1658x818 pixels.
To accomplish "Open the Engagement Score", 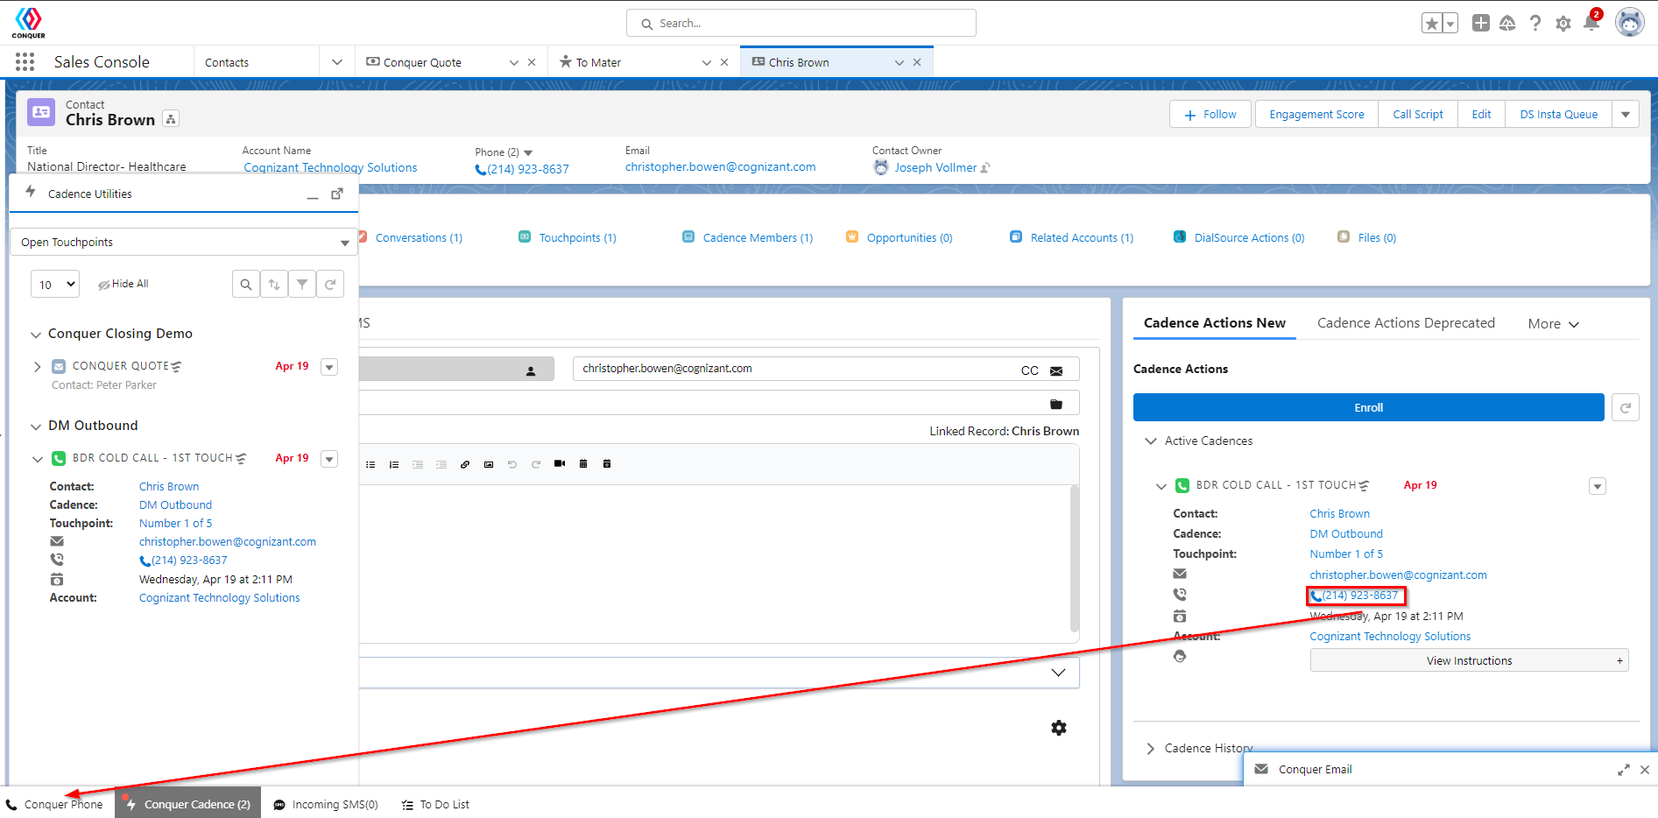I will [1316, 114].
